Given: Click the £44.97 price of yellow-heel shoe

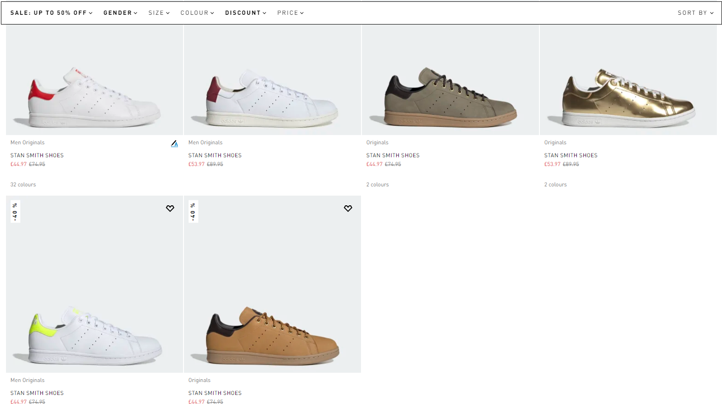Looking at the screenshot, I should (18, 402).
